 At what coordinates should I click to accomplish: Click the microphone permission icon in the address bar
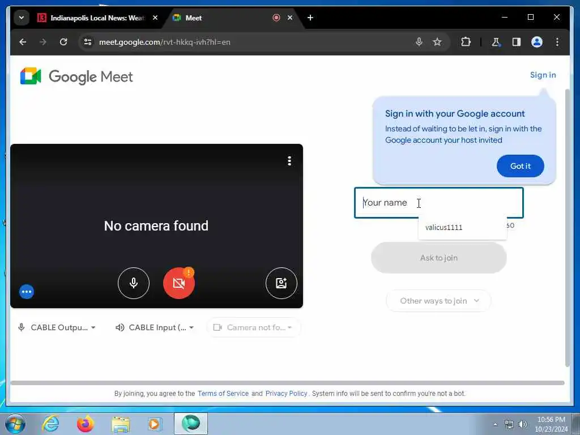[419, 42]
